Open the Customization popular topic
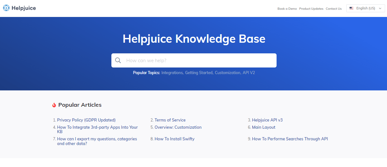Viewport: 387px width, 167px height. pos(228,73)
